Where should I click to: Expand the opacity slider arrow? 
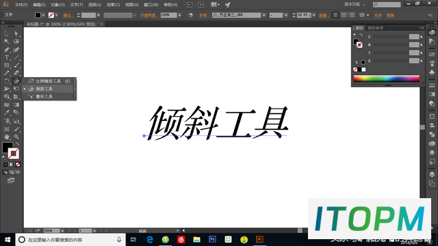[x=179, y=15]
